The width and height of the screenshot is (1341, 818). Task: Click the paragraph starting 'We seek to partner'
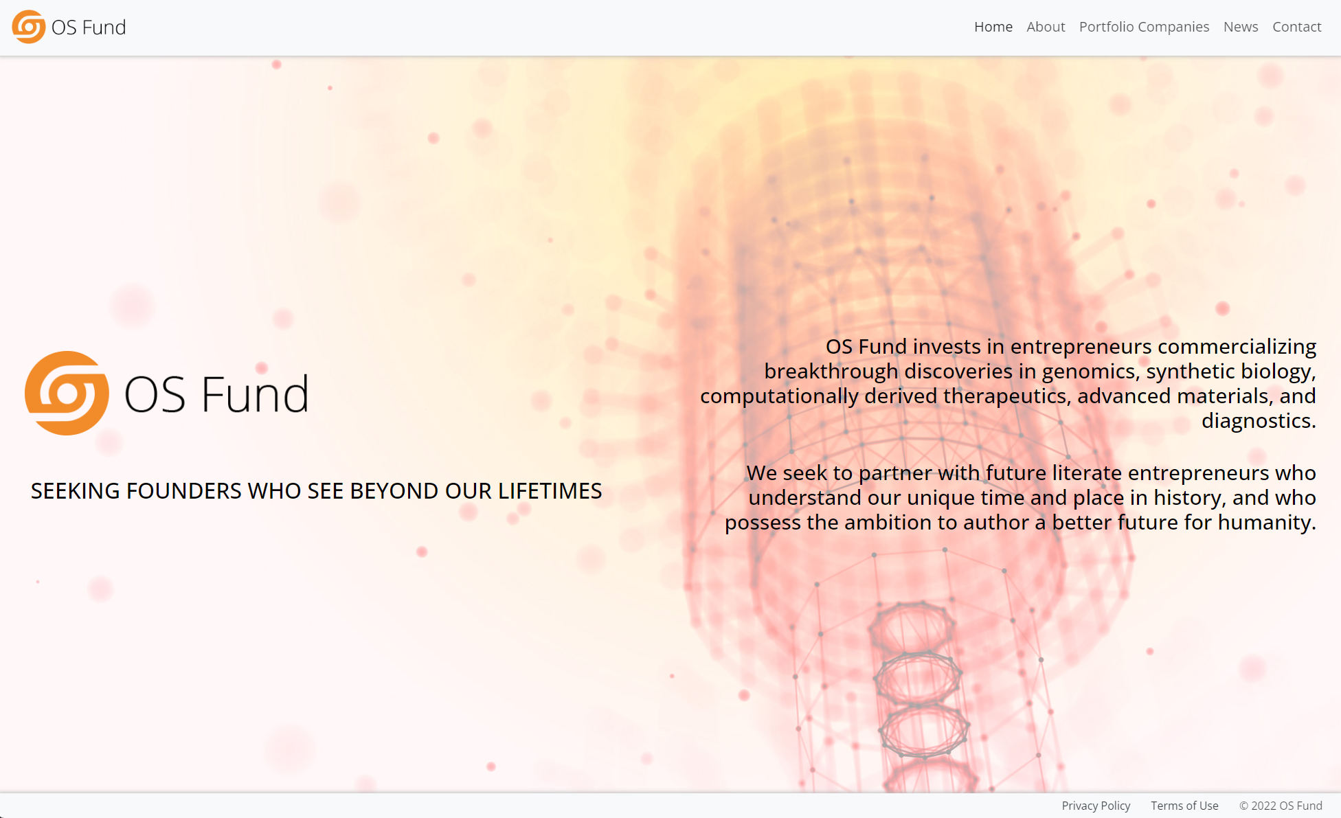click(1020, 497)
